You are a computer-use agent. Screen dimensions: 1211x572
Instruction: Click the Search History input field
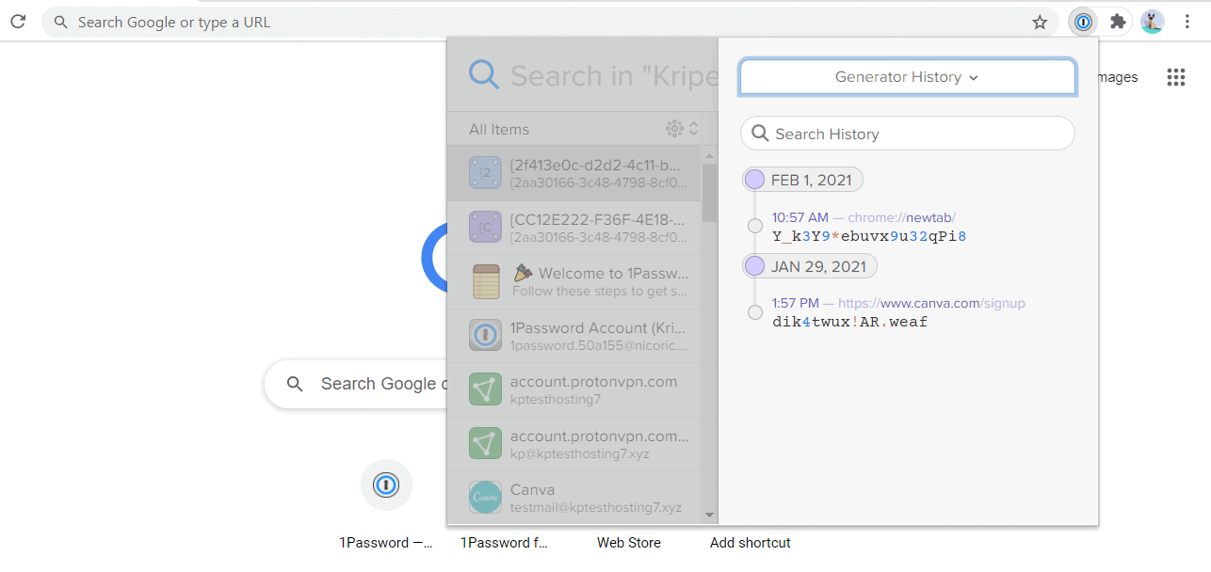click(x=917, y=134)
